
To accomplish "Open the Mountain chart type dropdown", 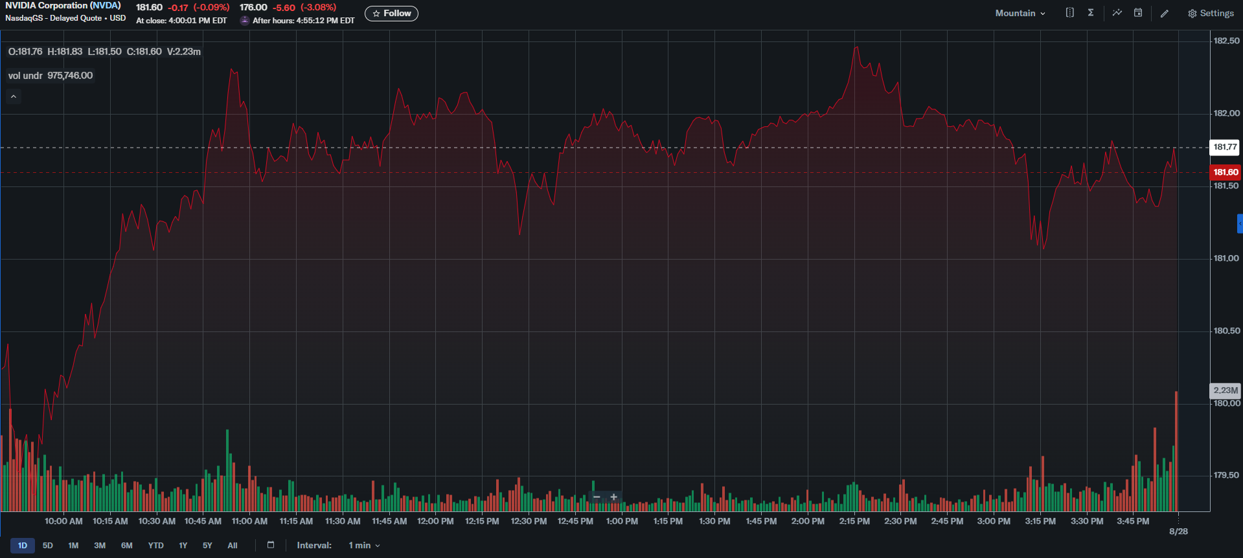I will (1020, 14).
